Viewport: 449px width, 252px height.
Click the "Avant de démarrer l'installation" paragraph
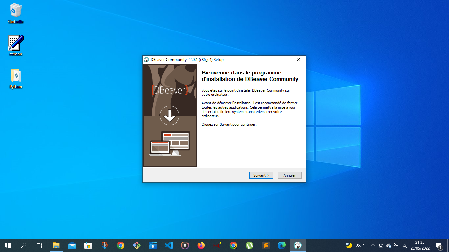click(249, 110)
